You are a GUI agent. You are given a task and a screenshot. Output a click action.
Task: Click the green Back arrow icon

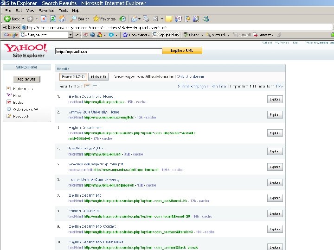click(7, 19)
